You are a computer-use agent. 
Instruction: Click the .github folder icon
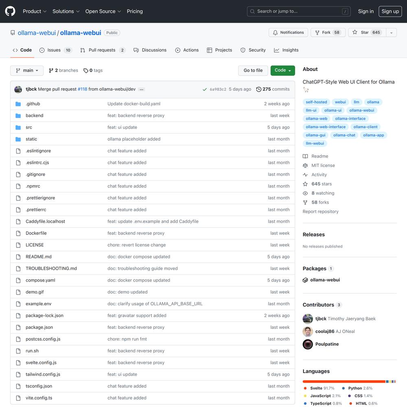coord(18,104)
